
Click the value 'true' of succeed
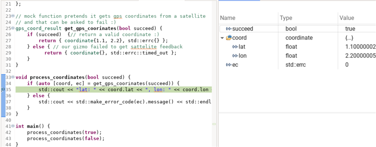click(350, 29)
